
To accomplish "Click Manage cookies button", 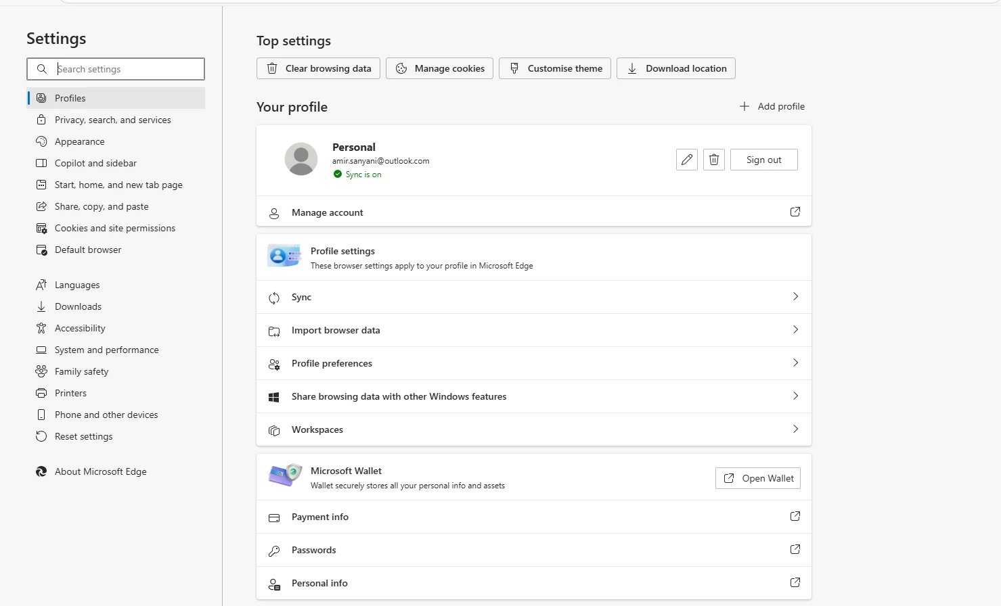I will 439,68.
